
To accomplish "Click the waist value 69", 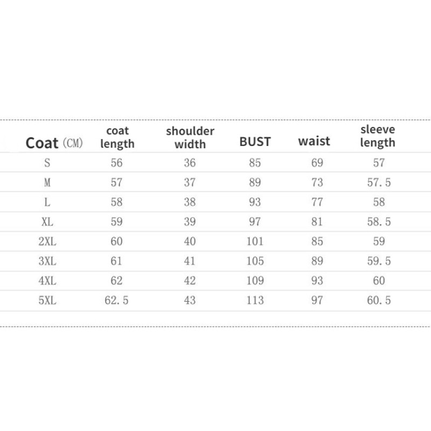I will pyautogui.click(x=317, y=163).
